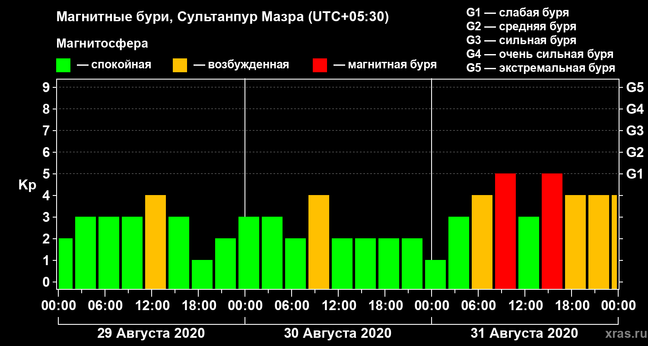
Task: Click the '31 Августа 2020' date label
Action: (524, 333)
